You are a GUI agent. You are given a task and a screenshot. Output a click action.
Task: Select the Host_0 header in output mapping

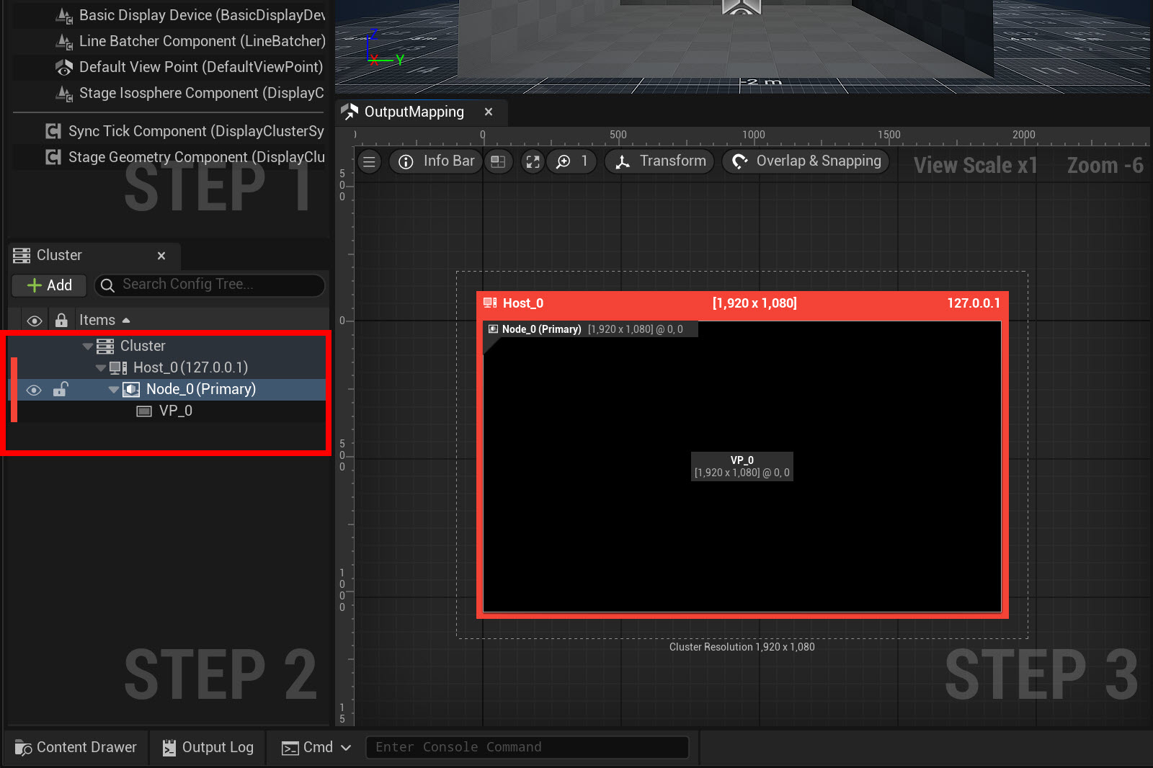742,303
